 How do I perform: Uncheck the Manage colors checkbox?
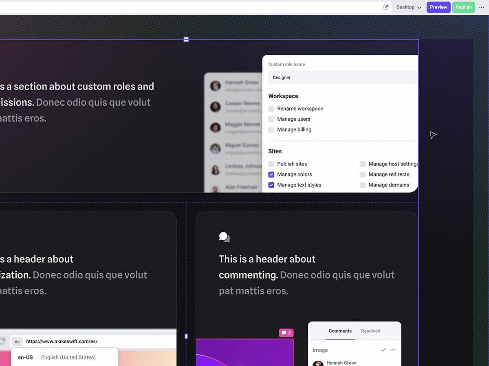(271, 174)
